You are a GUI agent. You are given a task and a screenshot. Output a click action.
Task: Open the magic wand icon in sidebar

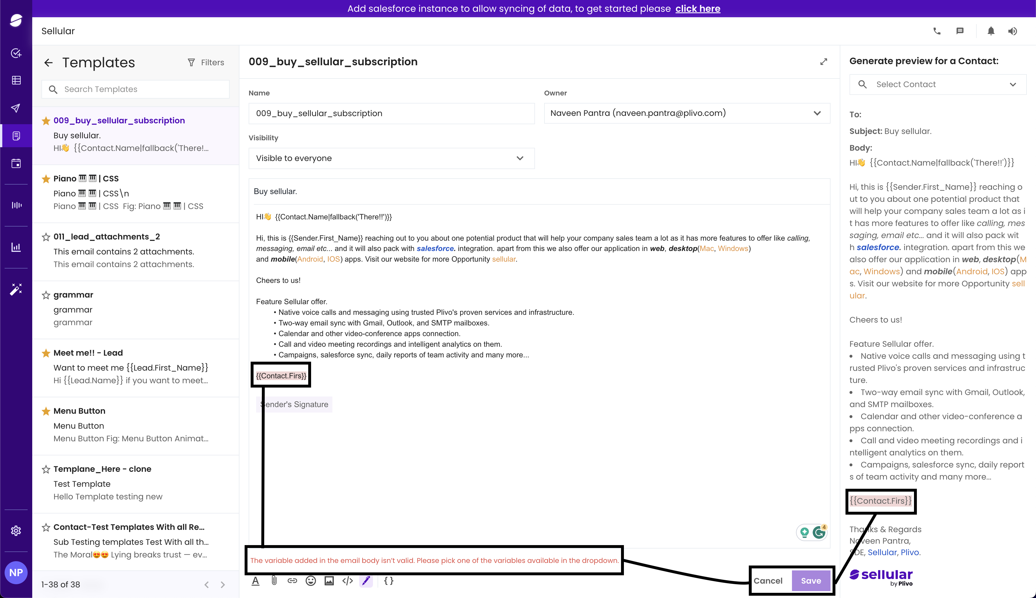(16, 289)
